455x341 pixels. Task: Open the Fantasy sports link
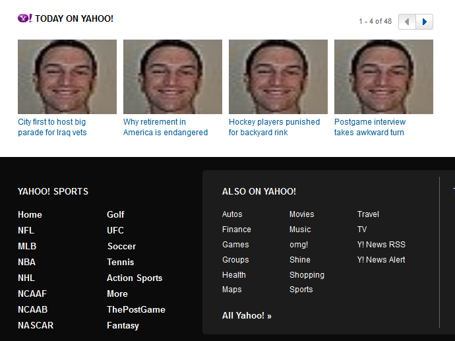tap(123, 326)
